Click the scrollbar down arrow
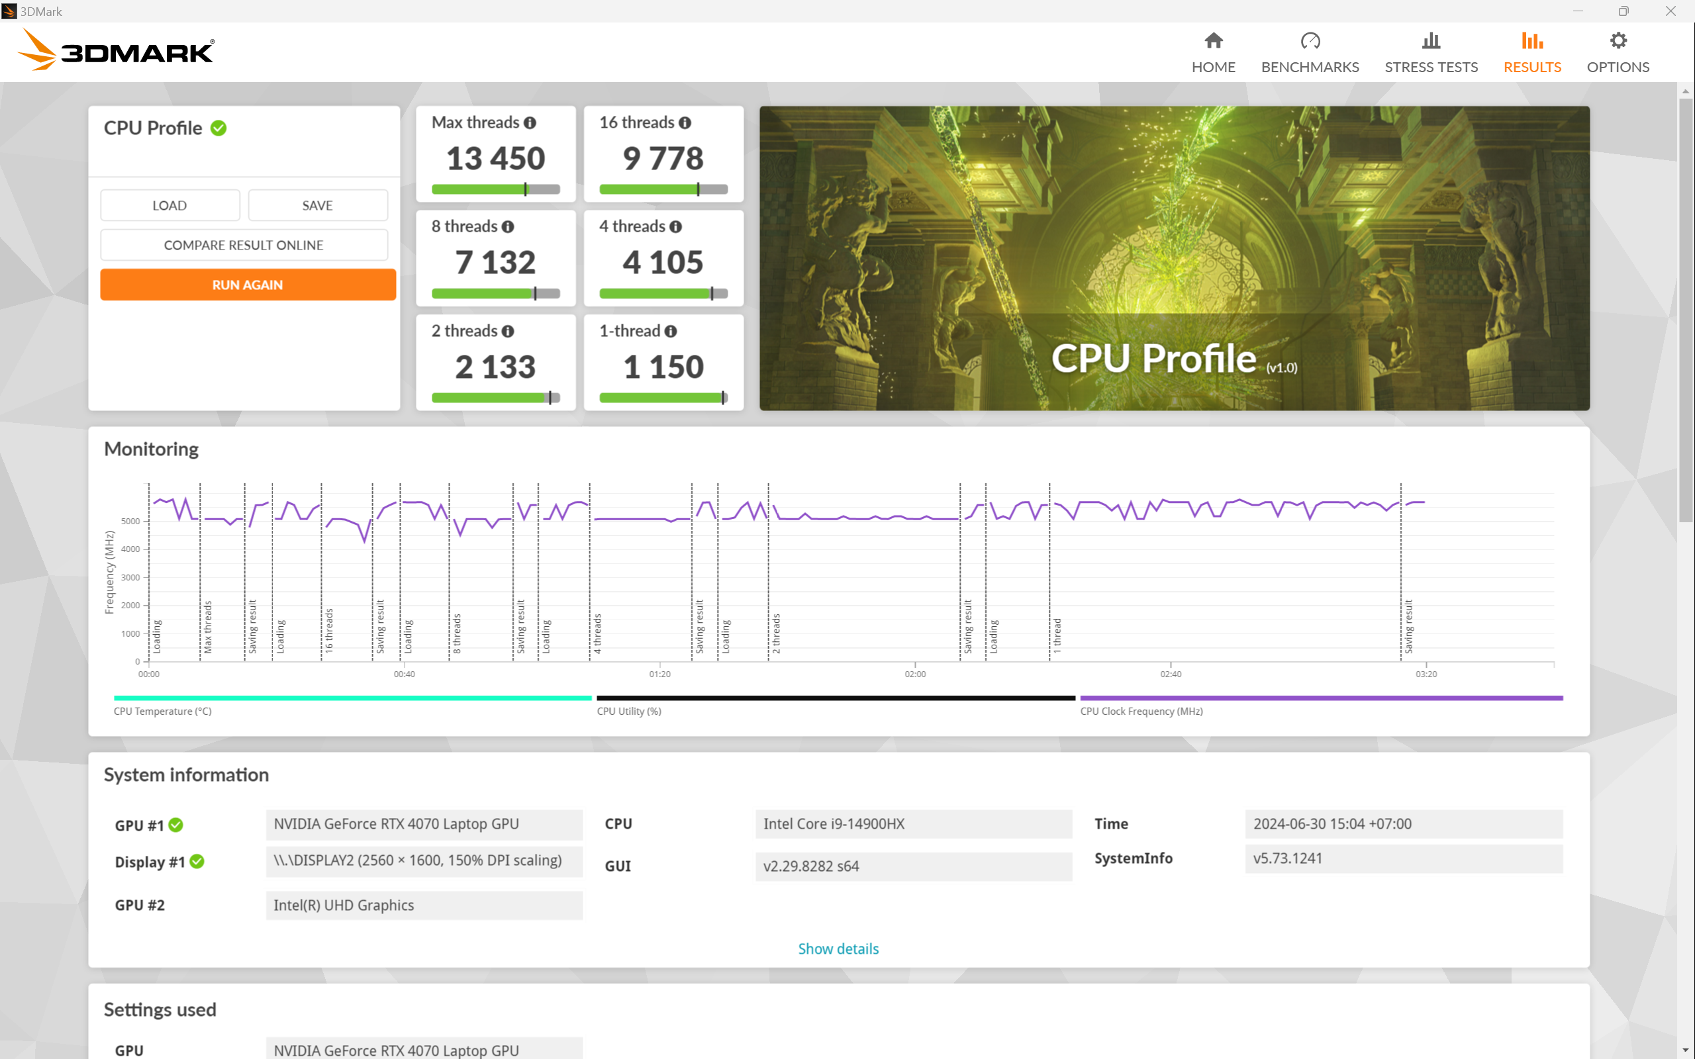 (x=1685, y=1050)
